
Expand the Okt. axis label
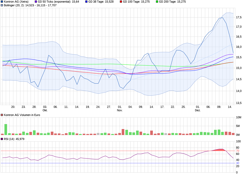[x=44, y=110]
